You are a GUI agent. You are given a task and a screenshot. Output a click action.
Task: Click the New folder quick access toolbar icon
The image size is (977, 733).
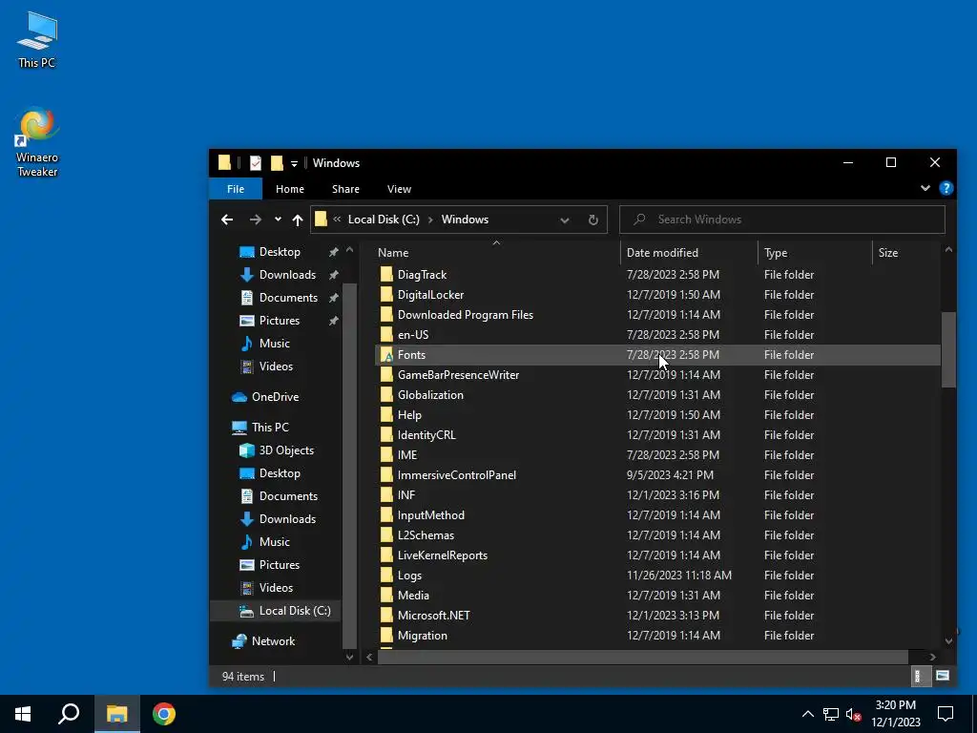277,163
